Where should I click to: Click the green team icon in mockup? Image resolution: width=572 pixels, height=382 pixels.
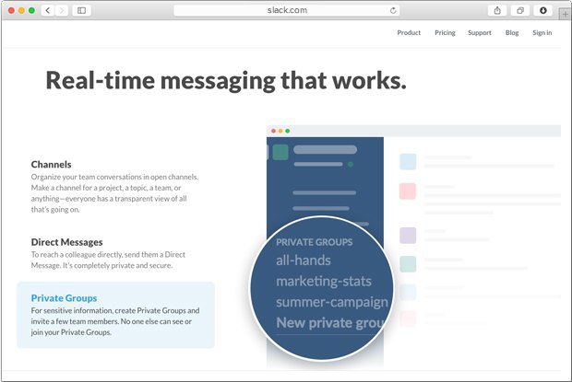(x=280, y=152)
